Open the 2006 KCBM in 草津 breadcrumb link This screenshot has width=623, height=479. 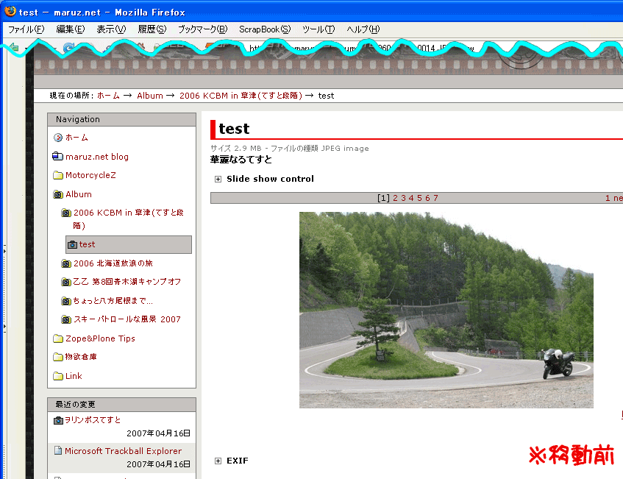[241, 96]
